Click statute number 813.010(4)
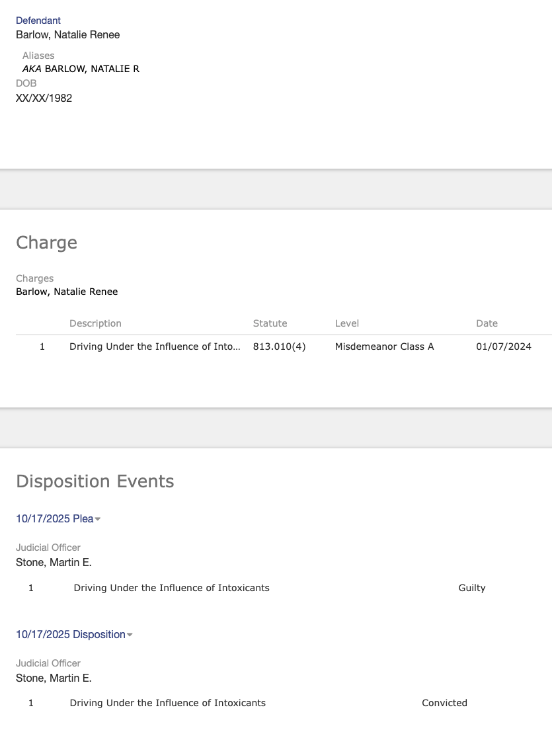Image resolution: width=552 pixels, height=730 pixels. tap(279, 346)
